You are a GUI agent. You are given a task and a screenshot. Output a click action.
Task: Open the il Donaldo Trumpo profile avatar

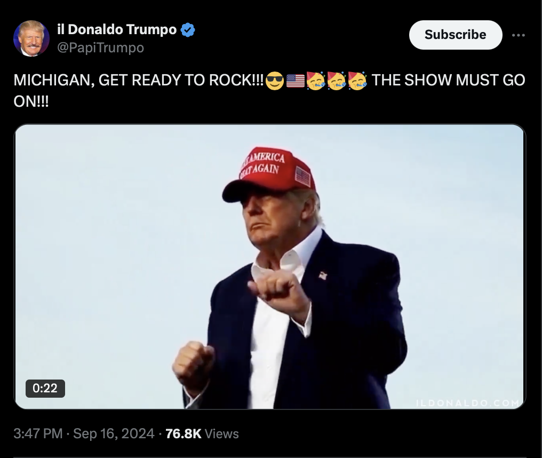pos(31,38)
